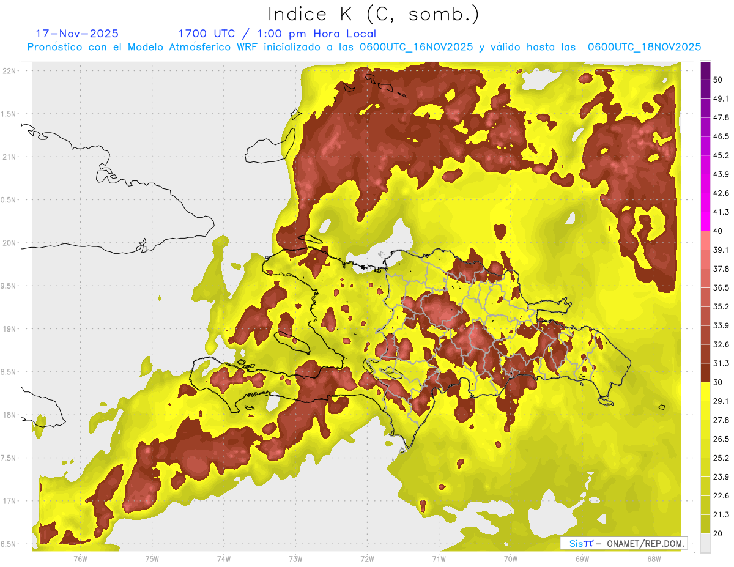Click the bright yellow swatch between 29.1 and 30
The height and width of the screenshot is (567, 734).
[706, 392]
